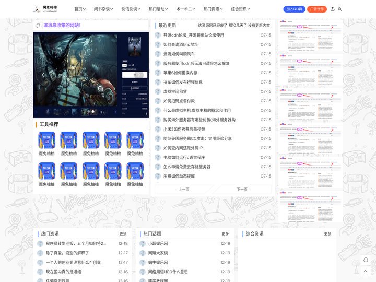The width and height of the screenshot is (376, 282).
Task: Click the avatar icon beside 除了真爱，没别的解释了
Action: coord(40,253)
